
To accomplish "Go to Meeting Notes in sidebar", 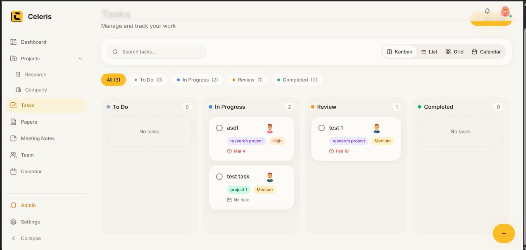I will coord(37,138).
